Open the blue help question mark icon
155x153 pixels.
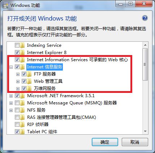[145, 18]
